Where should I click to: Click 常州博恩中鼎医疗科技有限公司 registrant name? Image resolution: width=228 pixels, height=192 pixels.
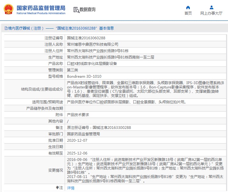coord(92,44)
